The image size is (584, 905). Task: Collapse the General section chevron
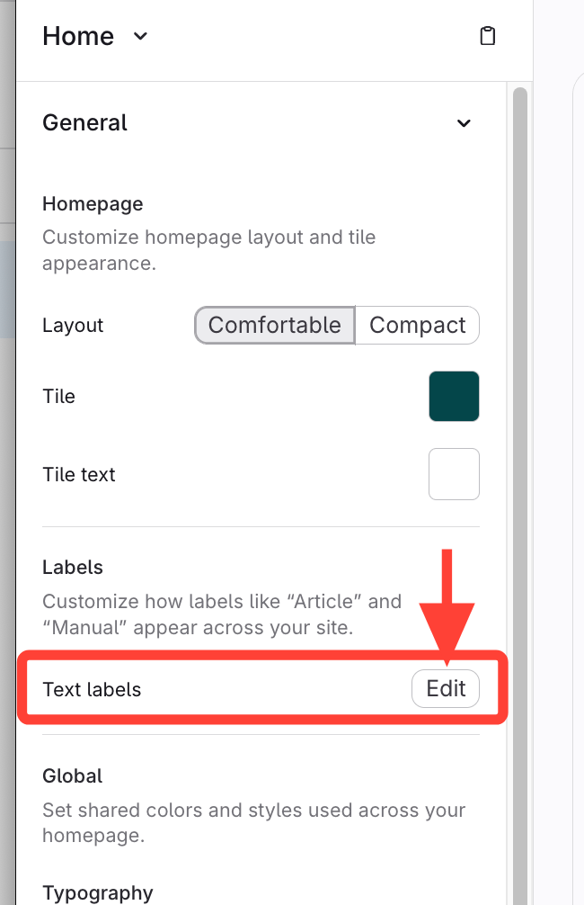(464, 123)
